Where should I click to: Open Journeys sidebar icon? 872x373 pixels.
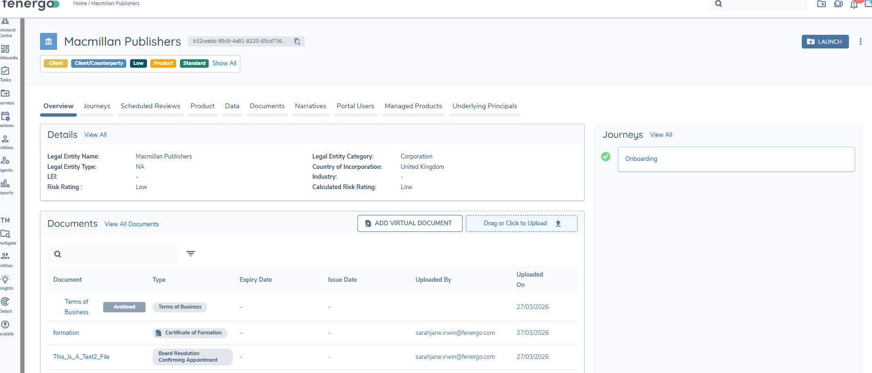point(6,96)
